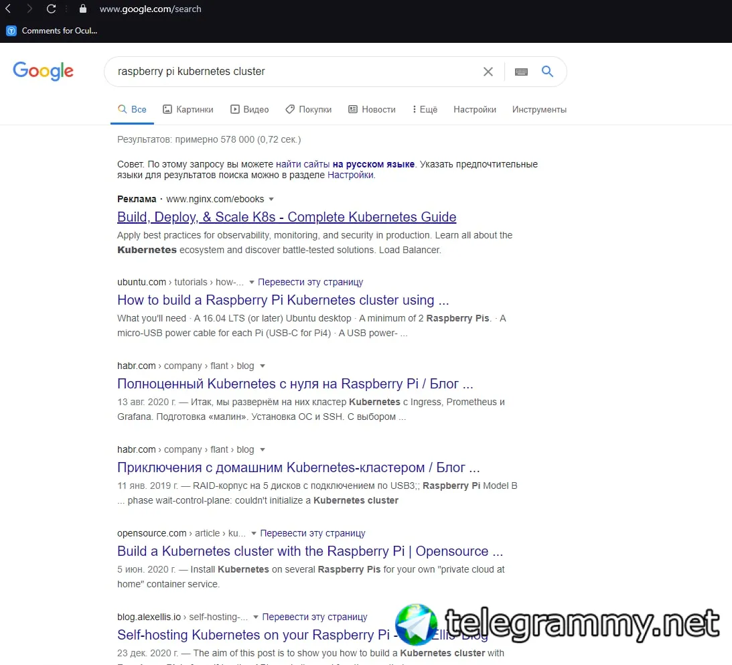
Task: Click the www.nginx.com/ebooks ad URL
Action: pos(215,200)
